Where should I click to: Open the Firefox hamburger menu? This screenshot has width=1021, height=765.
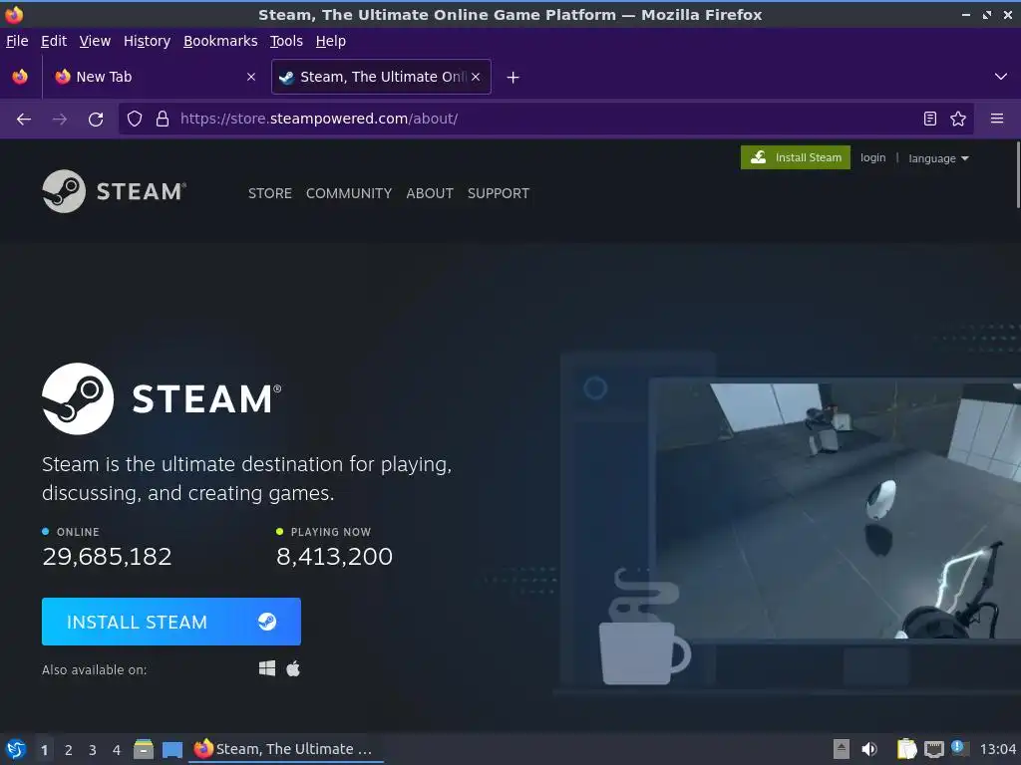pyautogui.click(x=997, y=119)
